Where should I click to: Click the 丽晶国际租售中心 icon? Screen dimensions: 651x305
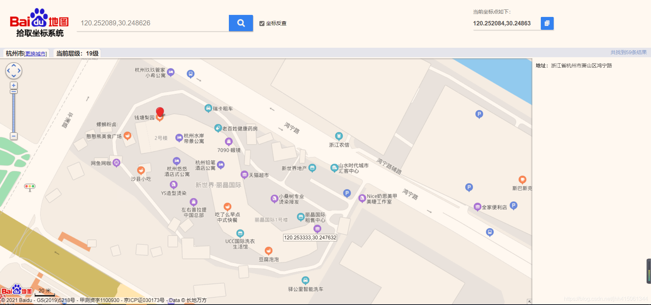pos(301,217)
